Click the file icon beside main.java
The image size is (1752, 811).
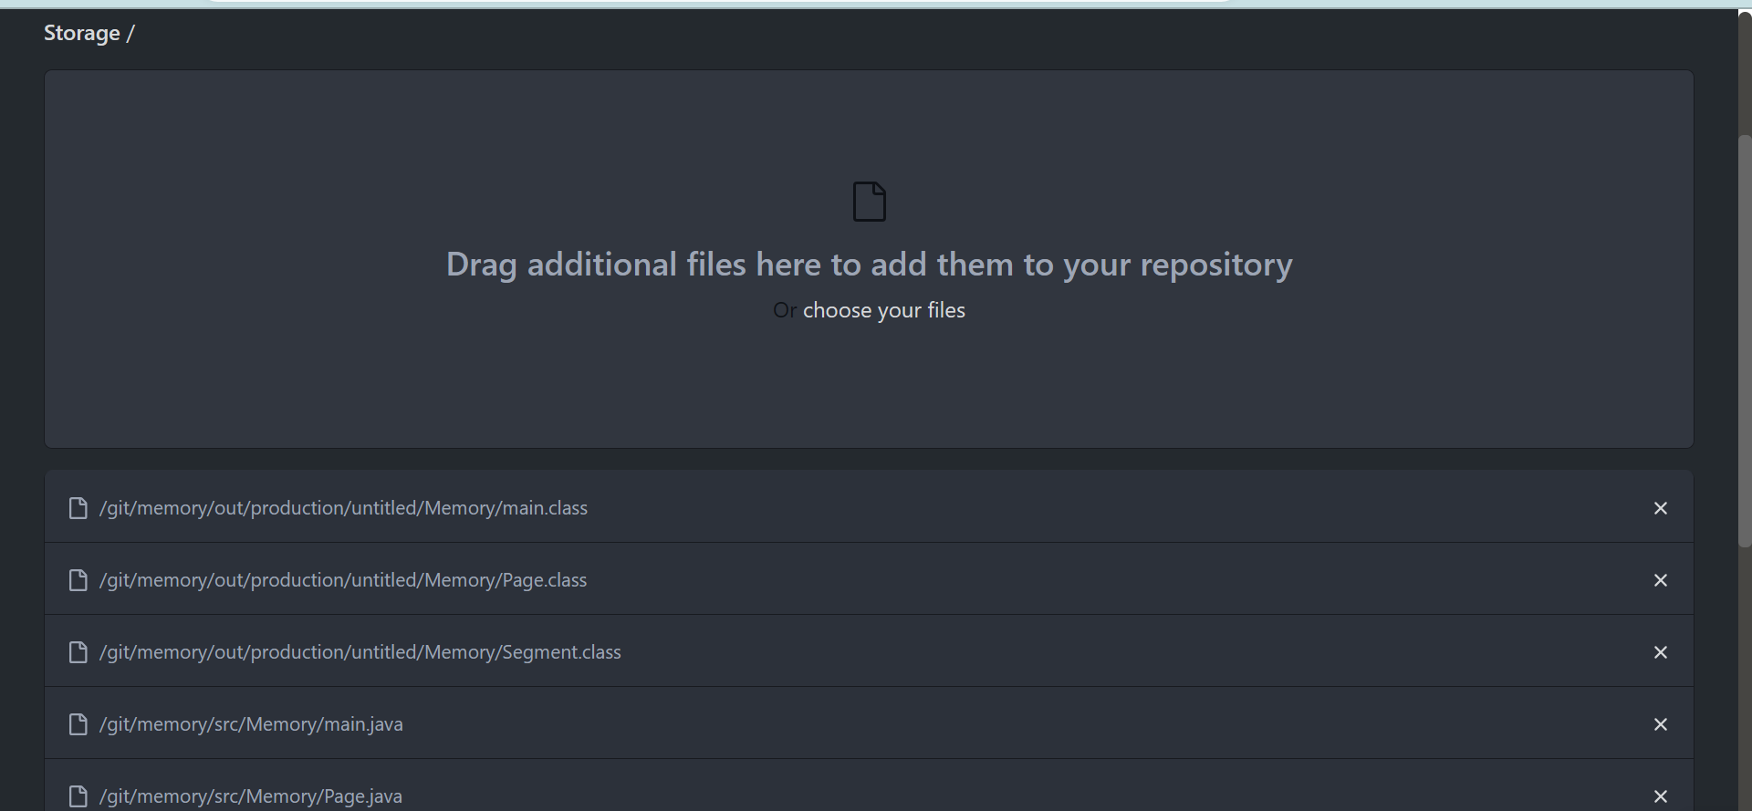[78, 724]
